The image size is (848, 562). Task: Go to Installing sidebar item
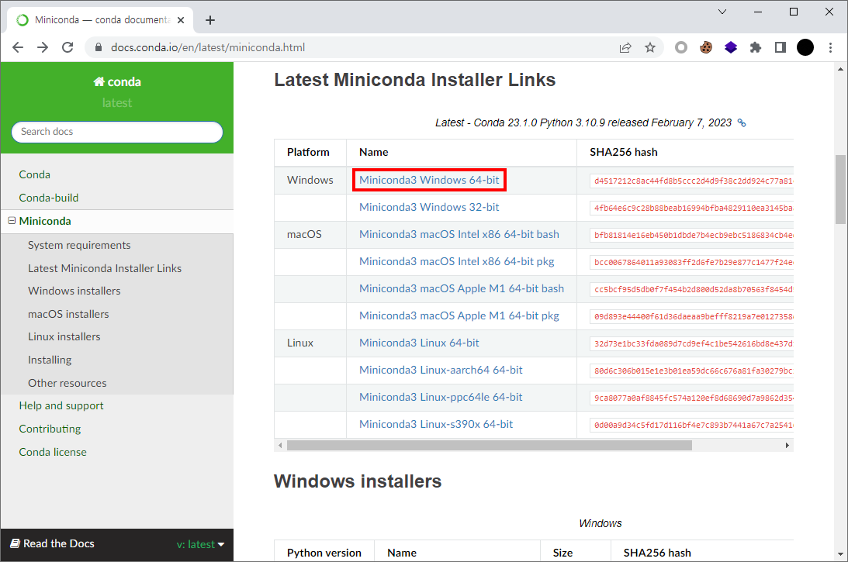(50, 360)
